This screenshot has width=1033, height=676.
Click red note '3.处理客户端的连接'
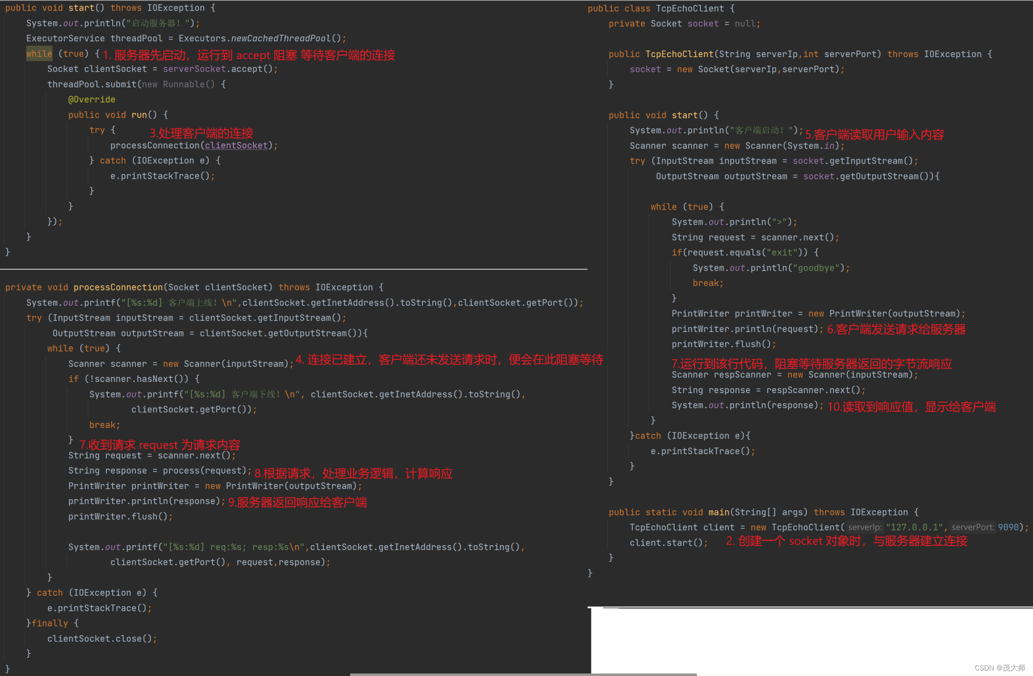[201, 133]
